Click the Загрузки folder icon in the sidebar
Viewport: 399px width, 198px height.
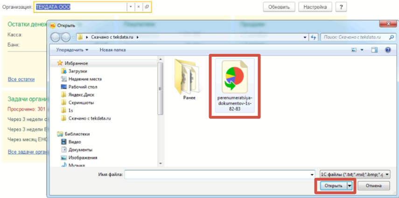coord(63,71)
